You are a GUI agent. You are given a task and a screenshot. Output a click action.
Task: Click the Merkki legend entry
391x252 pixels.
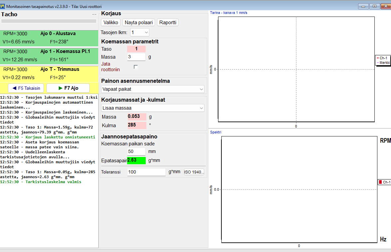[383, 63]
